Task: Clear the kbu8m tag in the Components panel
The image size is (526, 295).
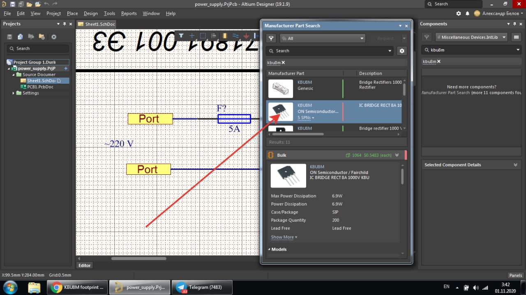Action: pyautogui.click(x=438, y=62)
